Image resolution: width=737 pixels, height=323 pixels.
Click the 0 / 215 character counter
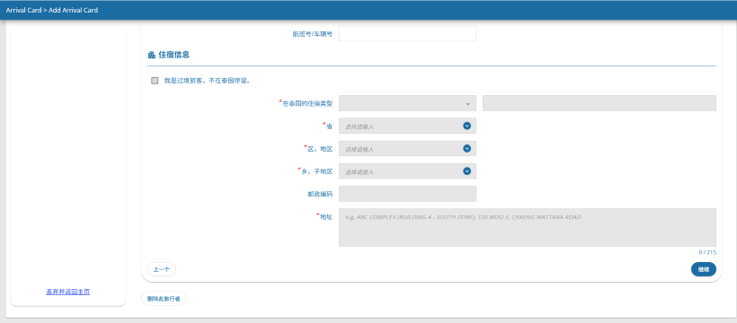707,253
